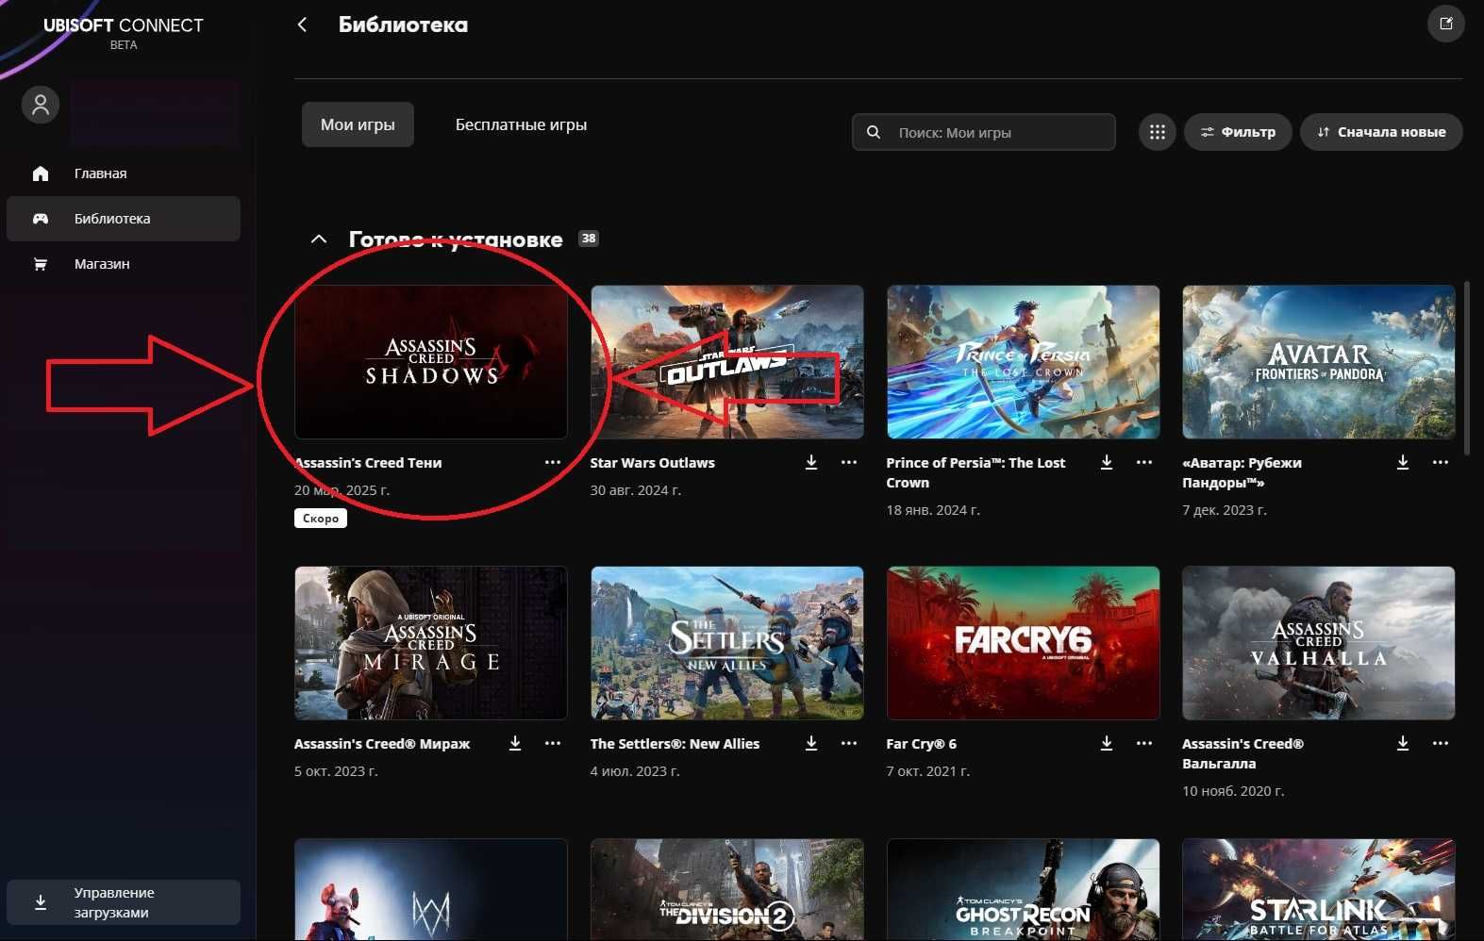Open more options for Star Wars Outlaws
Viewport: 1484px width, 941px height.
click(x=849, y=462)
